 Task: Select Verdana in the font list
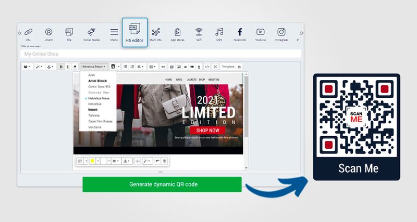point(94,126)
